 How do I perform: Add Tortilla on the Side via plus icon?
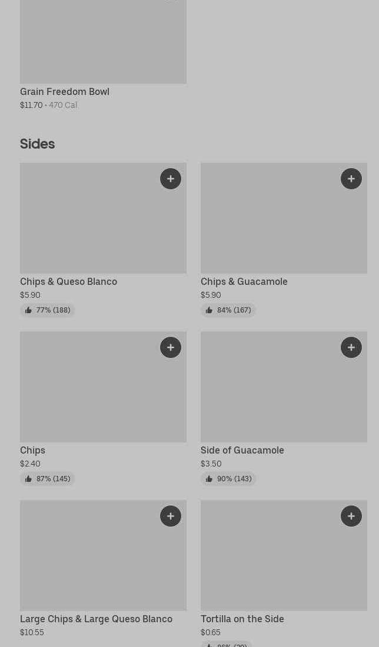point(351,516)
